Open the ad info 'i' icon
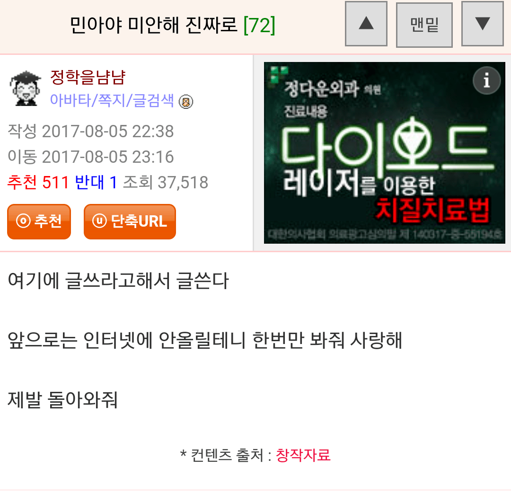This screenshot has width=511, height=494. click(x=486, y=80)
